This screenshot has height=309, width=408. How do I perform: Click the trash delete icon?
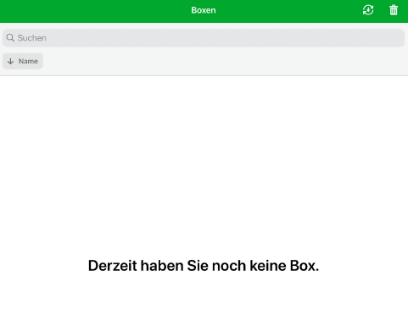click(x=394, y=10)
